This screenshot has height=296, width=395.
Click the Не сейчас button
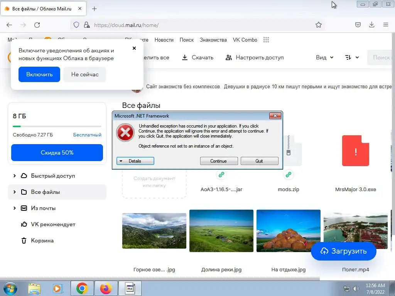click(84, 74)
